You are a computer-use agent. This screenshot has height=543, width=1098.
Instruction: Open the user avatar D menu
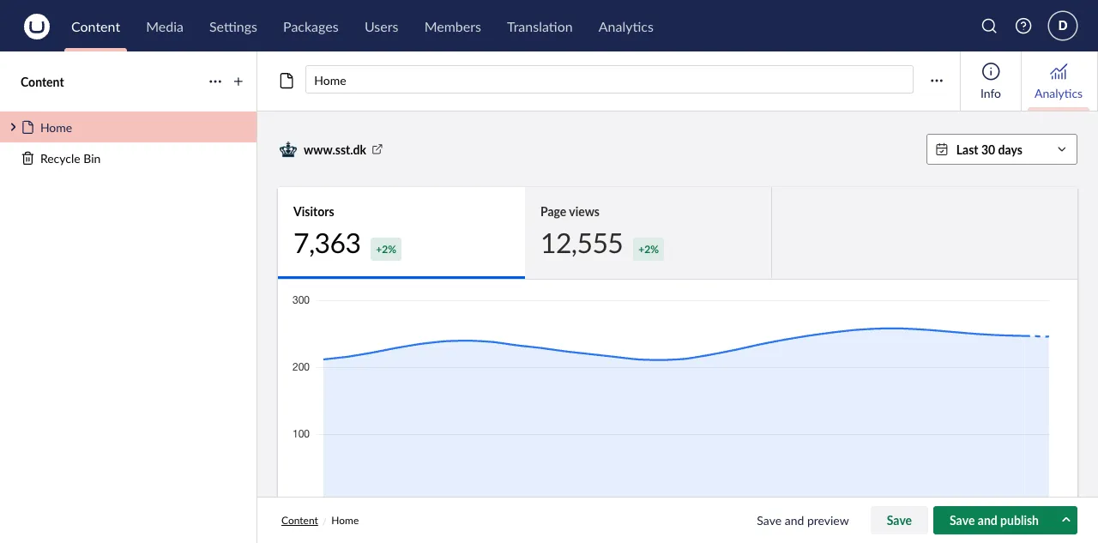point(1063,26)
